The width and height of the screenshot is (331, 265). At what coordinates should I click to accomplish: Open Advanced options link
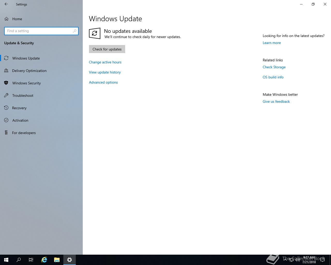(x=103, y=82)
